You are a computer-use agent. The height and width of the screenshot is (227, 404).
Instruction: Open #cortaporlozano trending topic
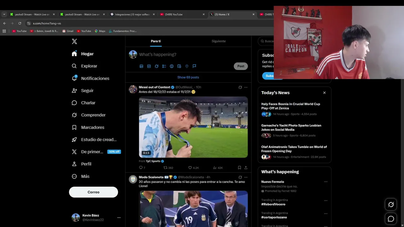click(274, 217)
